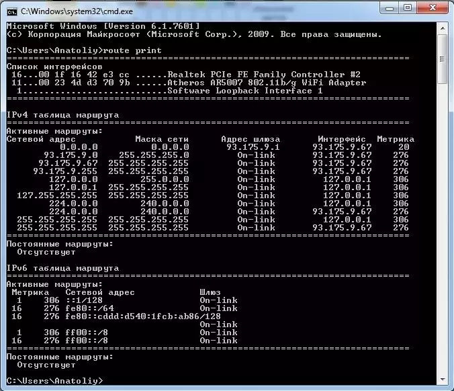The image size is (454, 391).
Task: Click the Microsoft Windows version line
Action: pyautogui.click(x=103, y=26)
